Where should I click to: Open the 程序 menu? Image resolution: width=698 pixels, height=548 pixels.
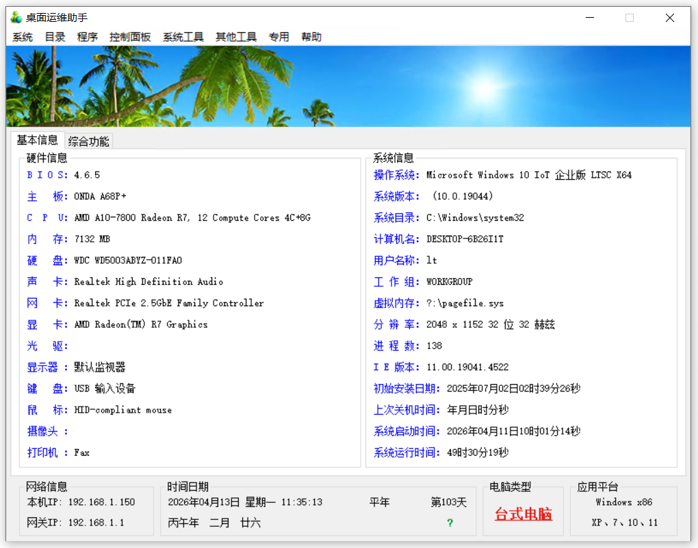[x=88, y=37]
